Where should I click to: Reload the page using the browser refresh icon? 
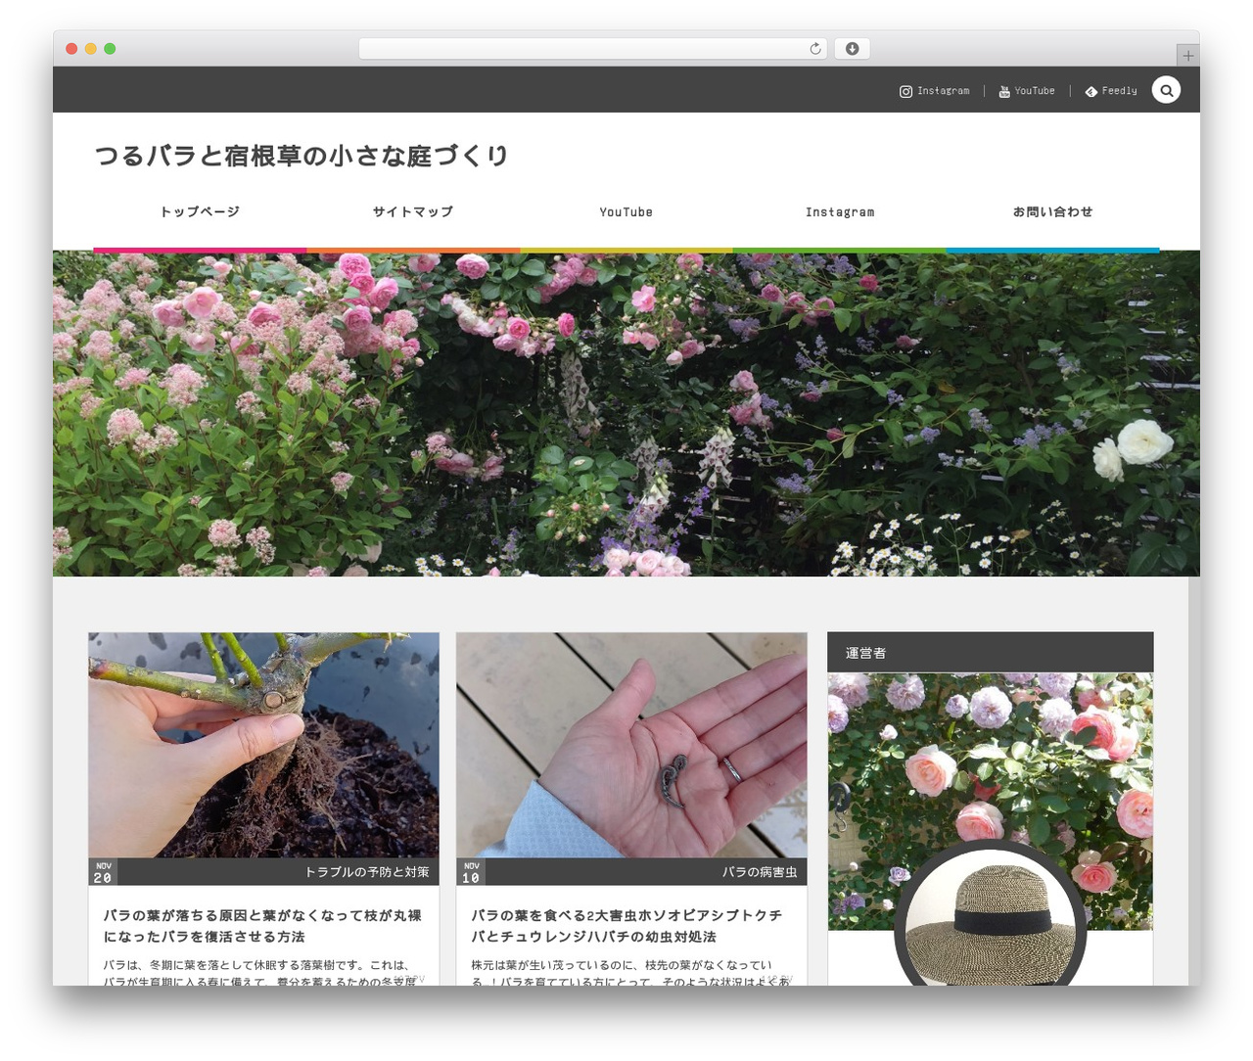point(815,49)
